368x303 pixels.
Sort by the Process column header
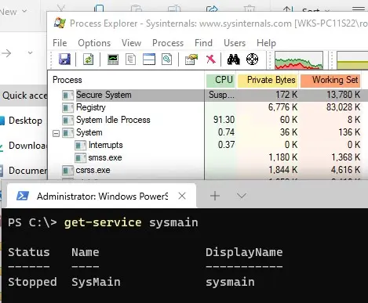[126, 80]
